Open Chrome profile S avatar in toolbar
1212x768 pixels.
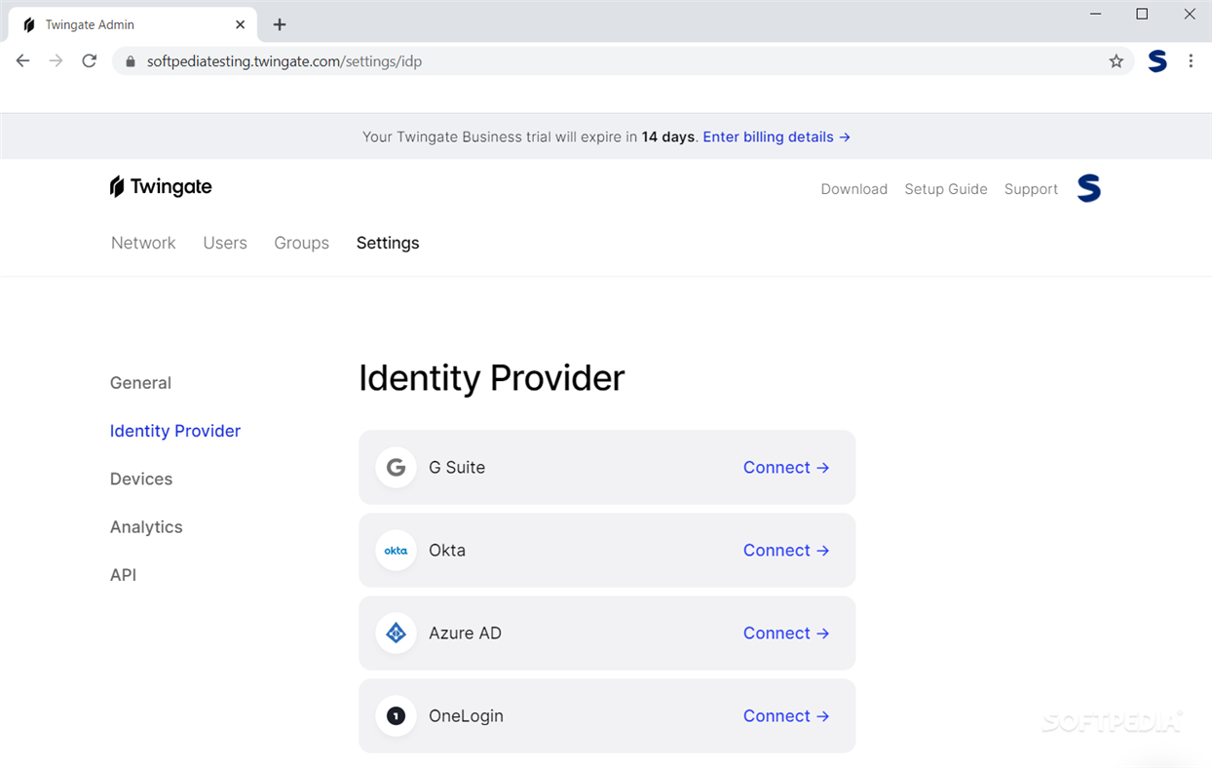click(1157, 61)
